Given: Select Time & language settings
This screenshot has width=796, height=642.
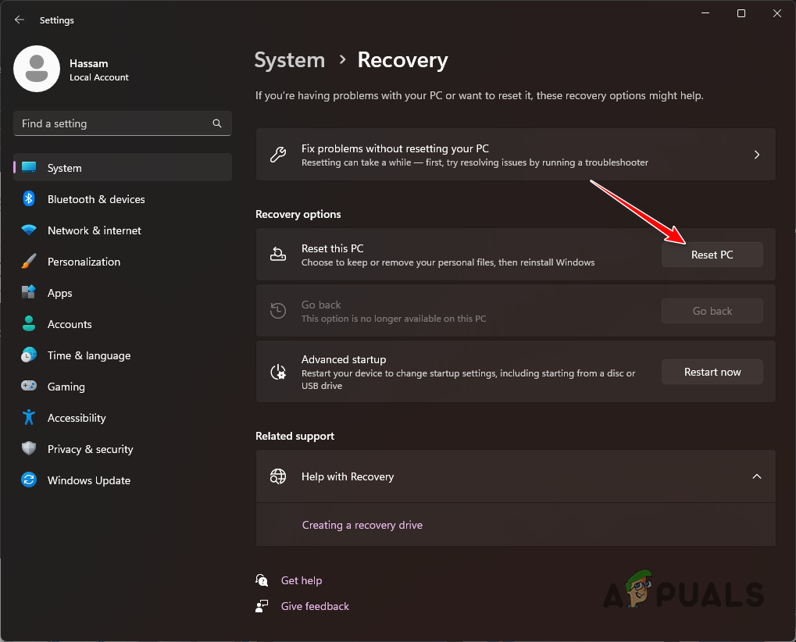Looking at the screenshot, I should click(x=88, y=355).
